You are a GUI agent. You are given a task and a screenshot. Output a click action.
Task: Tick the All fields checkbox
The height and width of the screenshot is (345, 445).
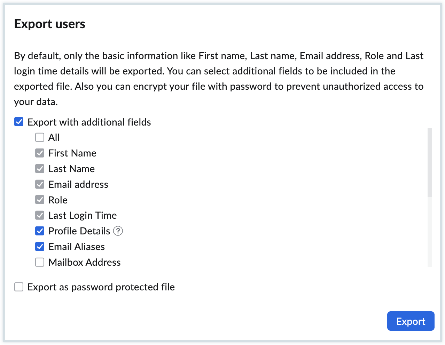[x=40, y=137]
